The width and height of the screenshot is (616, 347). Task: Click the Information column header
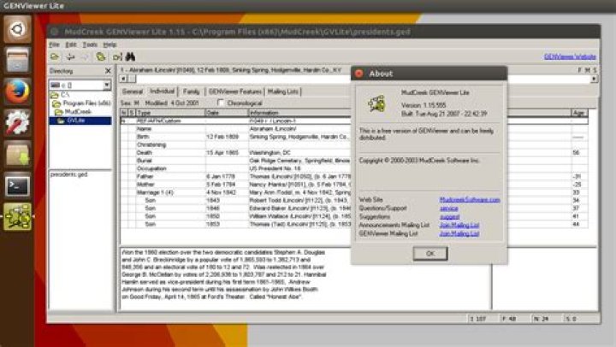299,113
